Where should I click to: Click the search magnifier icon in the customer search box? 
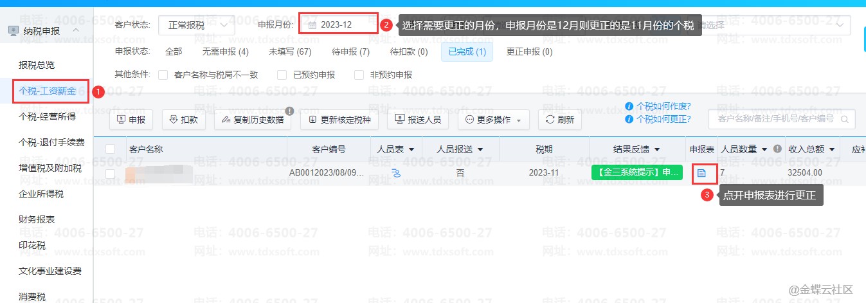[845, 119]
